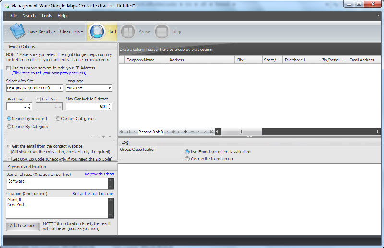384x248 pixels.
Task: Click the app icon in title bar
Action: (x=6, y=6)
